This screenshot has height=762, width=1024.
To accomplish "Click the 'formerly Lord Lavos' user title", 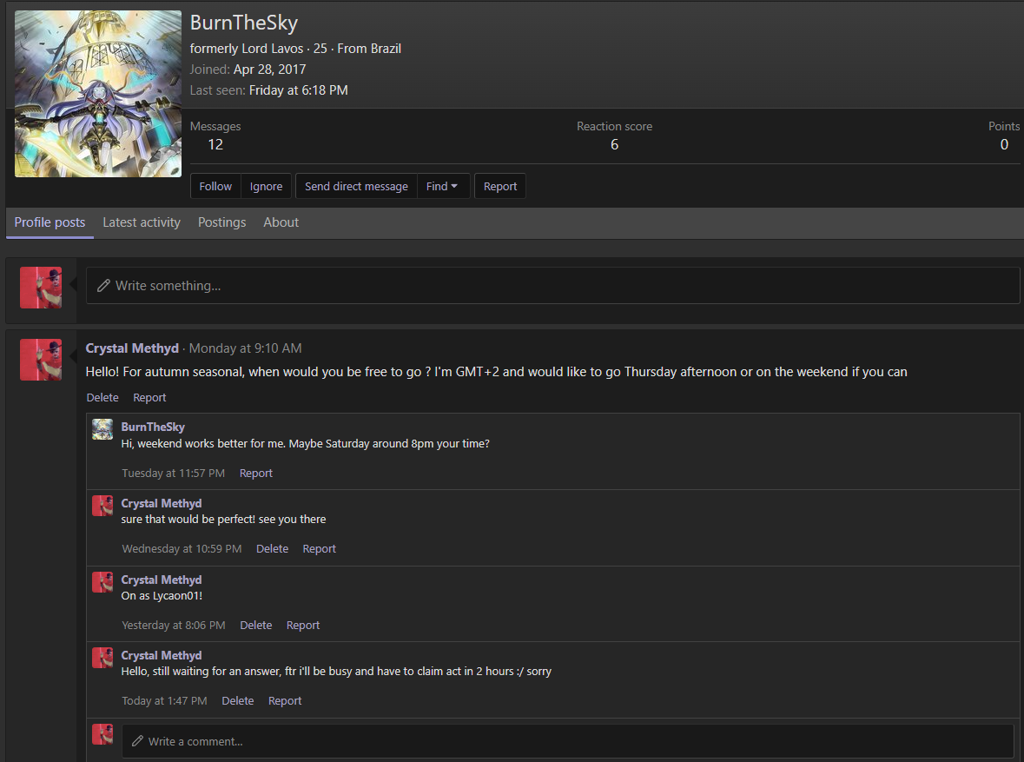I will click(247, 49).
